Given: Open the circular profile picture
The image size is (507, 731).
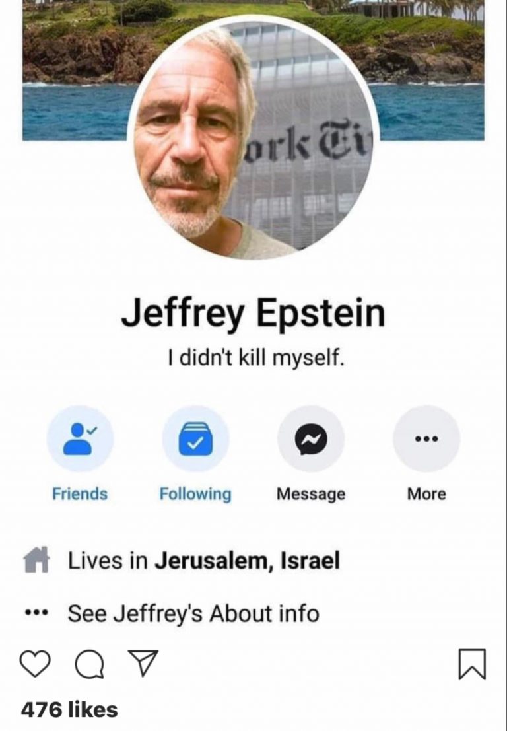Looking at the screenshot, I should point(253,139).
